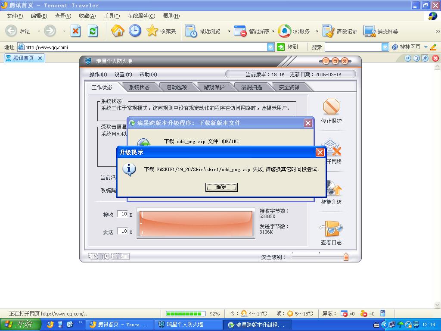The image size is (441, 331).
Task: Close the 腾讯首页 browser tab
Action: (x=40, y=58)
